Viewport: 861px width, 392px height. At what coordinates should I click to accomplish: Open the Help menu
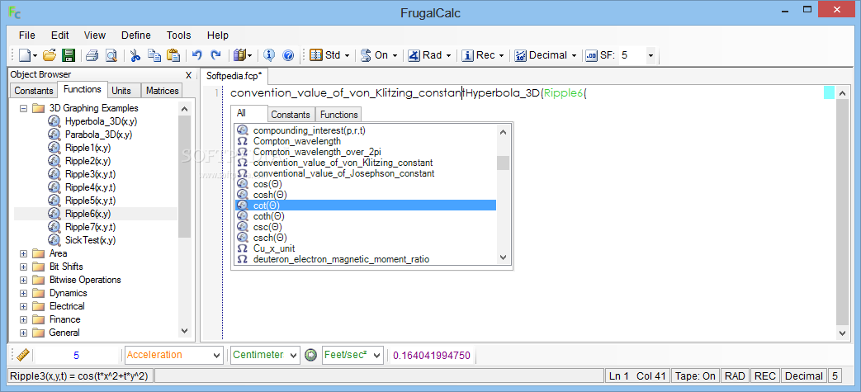pos(217,35)
